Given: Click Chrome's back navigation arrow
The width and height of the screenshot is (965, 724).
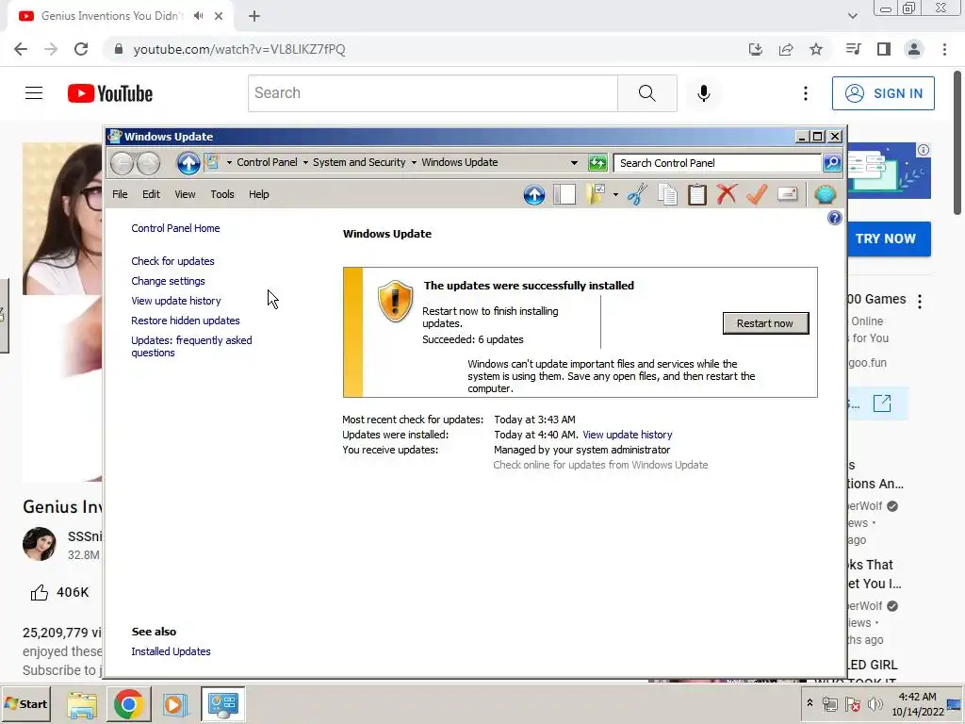Looking at the screenshot, I should pyautogui.click(x=21, y=49).
